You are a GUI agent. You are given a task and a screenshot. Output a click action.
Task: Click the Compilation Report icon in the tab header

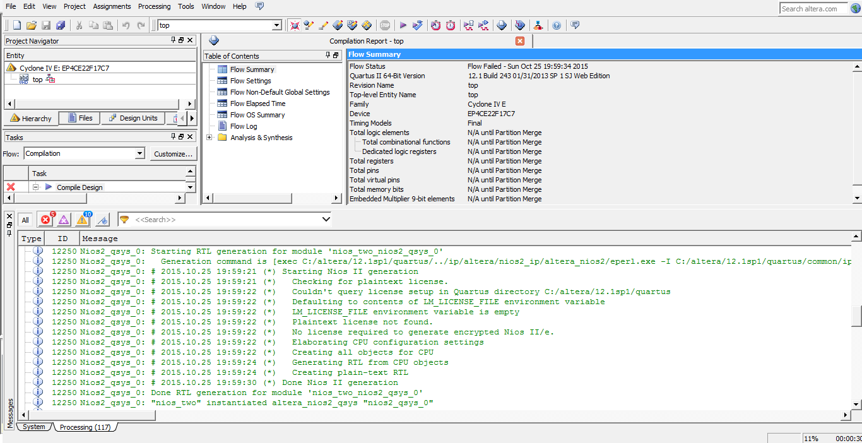click(x=214, y=40)
